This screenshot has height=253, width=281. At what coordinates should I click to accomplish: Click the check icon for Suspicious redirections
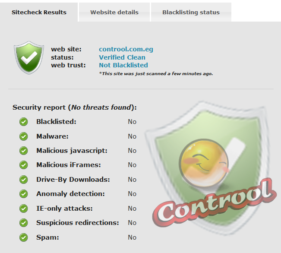24,223
